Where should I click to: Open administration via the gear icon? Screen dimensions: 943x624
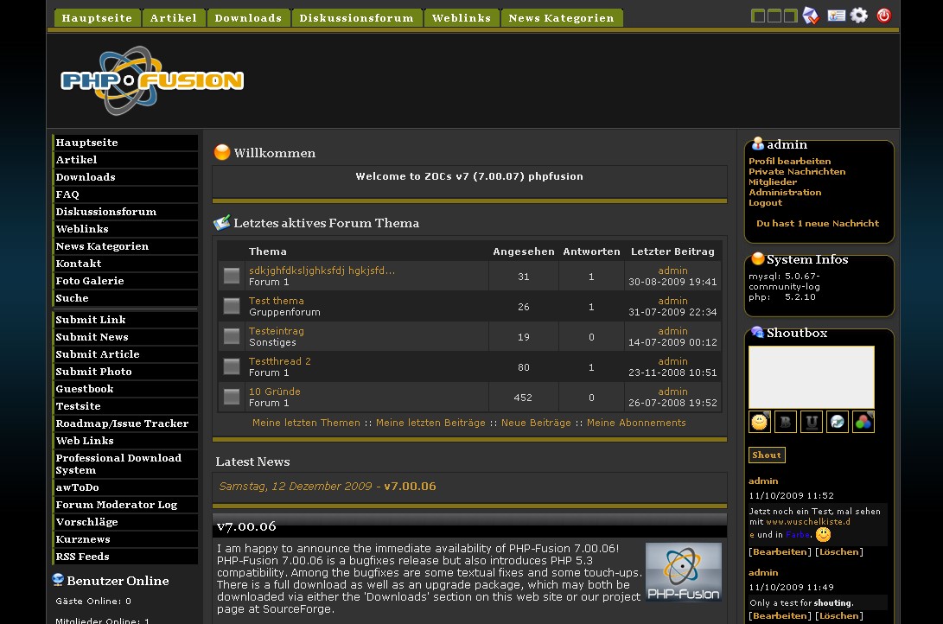[x=859, y=16]
